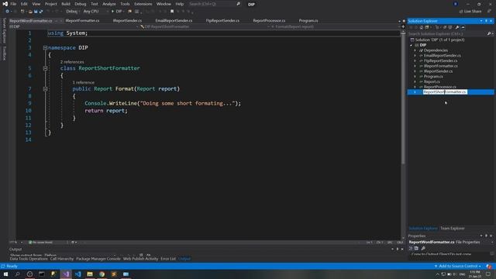The image size is (496, 279).
Task: Select IReportSender.cs in Solution Explorer
Action: coord(438,71)
